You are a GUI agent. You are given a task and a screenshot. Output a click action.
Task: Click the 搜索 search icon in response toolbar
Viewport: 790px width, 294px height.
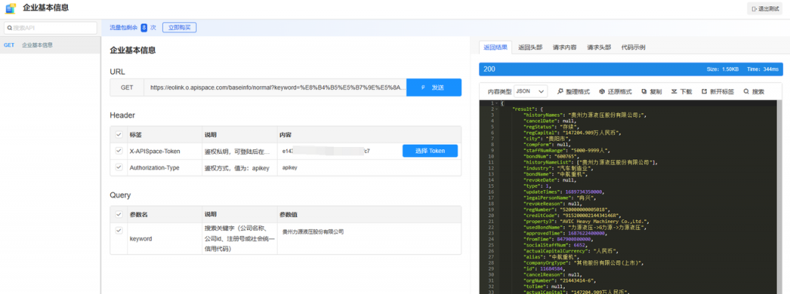pos(746,92)
